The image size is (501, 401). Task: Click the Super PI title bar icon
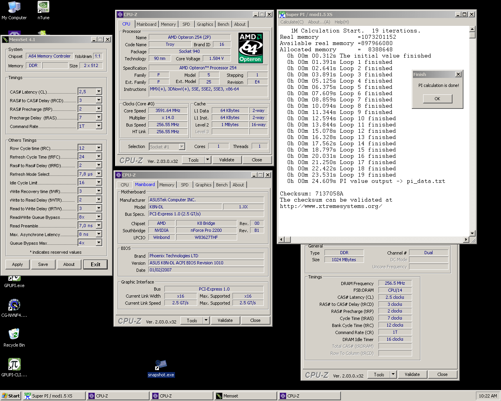(282, 14)
